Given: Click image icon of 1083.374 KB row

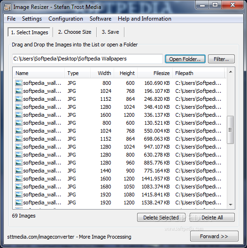Looking at the screenshot, I should pos(18,187).
